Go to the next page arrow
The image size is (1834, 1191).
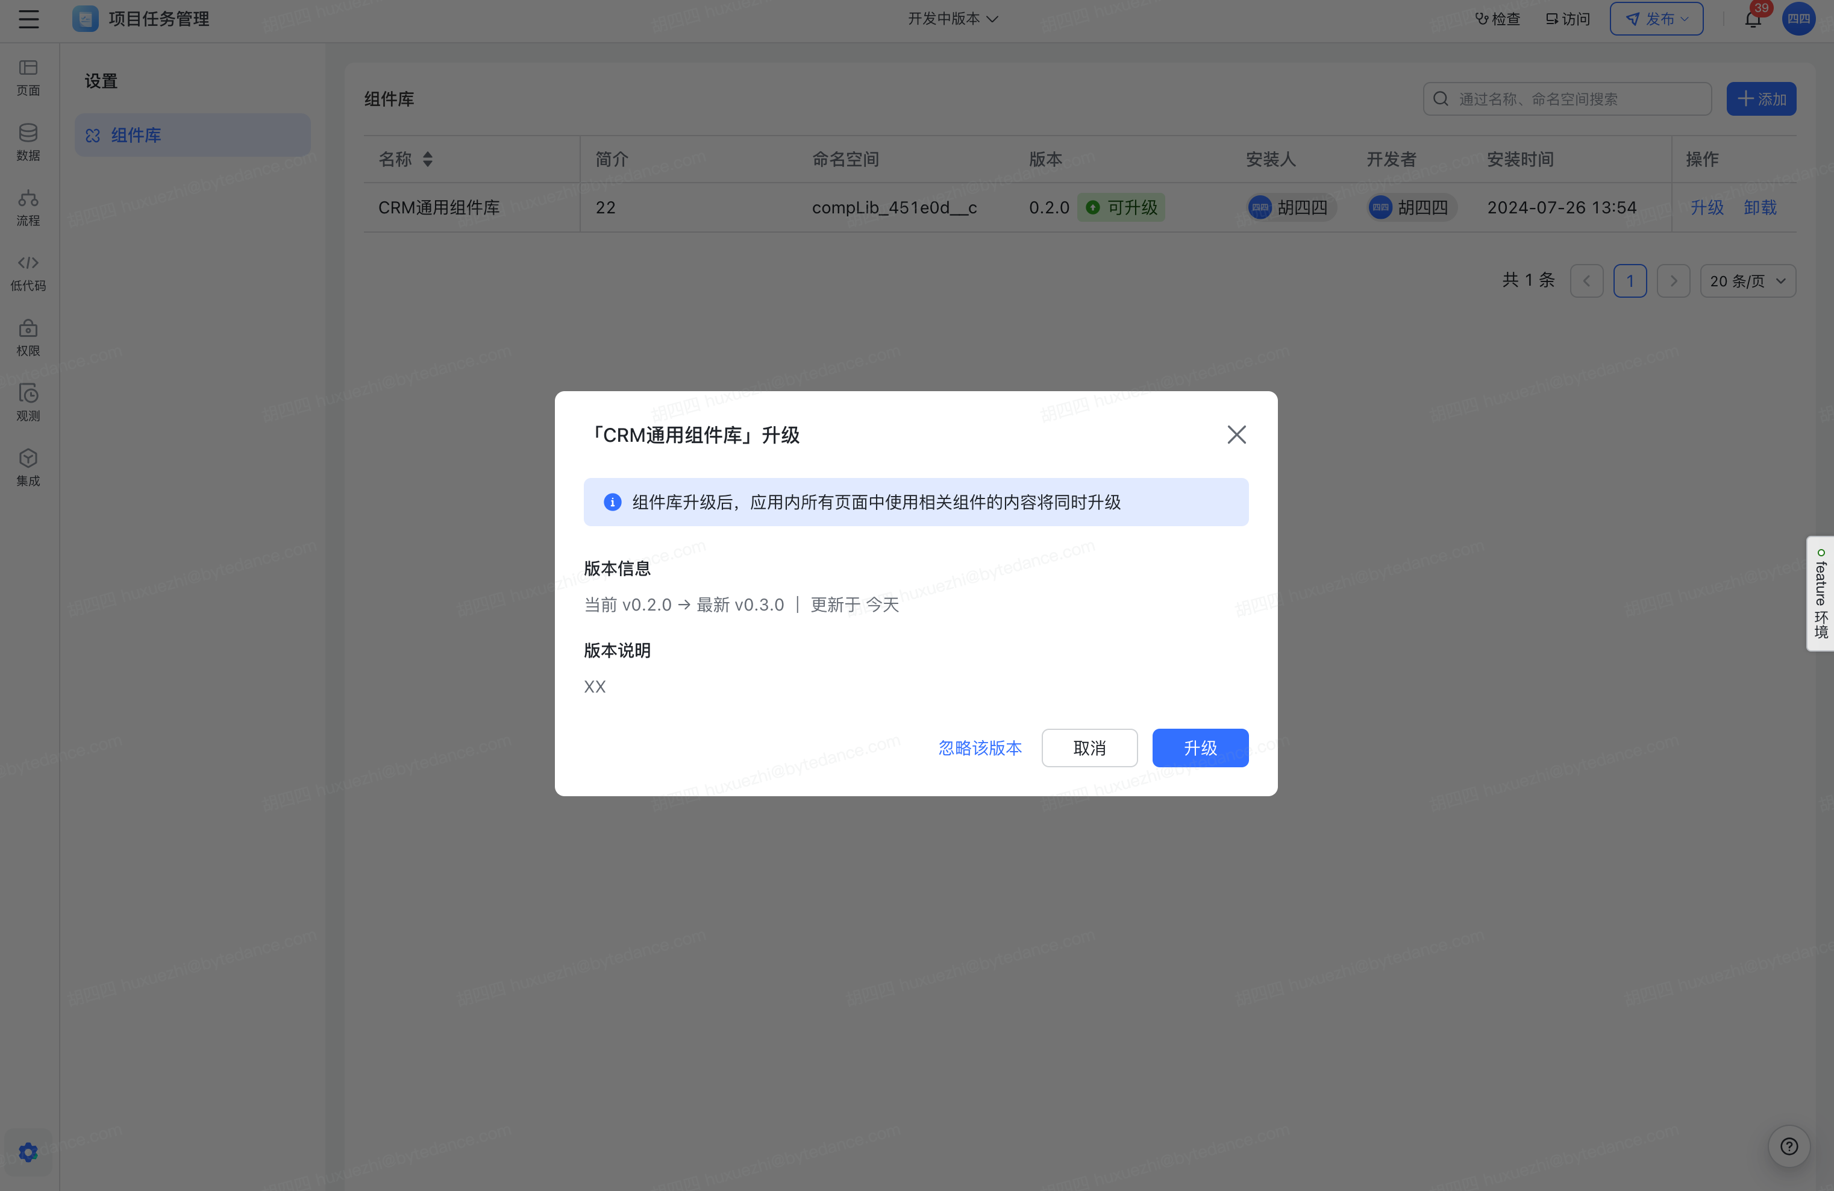pyautogui.click(x=1673, y=281)
